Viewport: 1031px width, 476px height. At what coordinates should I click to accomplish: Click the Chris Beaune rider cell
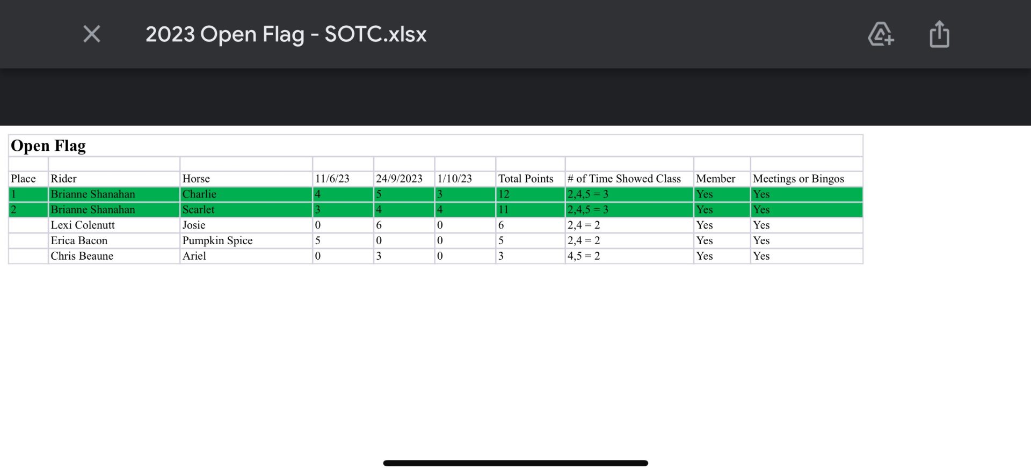click(x=82, y=256)
